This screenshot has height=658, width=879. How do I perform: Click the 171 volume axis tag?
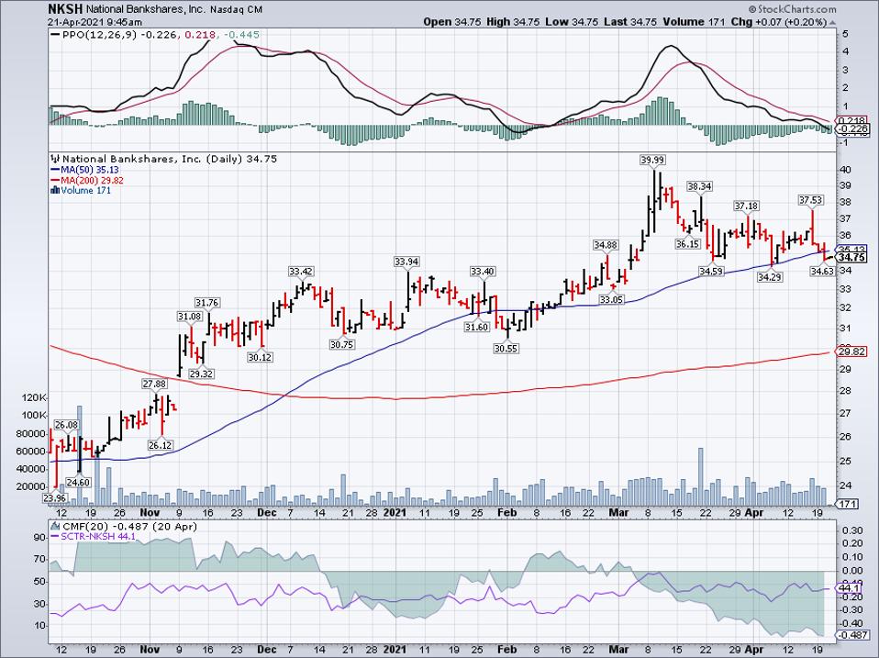[847, 505]
